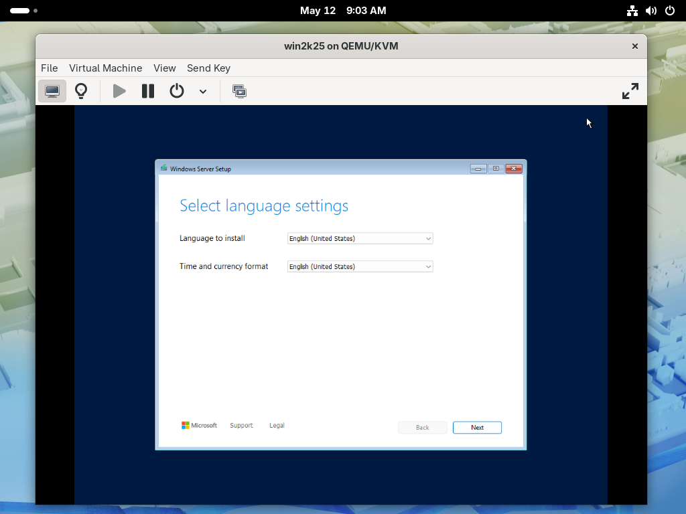Screen dimensions: 686x514
Task: Click the Windows Server Setup title icon
Action: click(163, 168)
